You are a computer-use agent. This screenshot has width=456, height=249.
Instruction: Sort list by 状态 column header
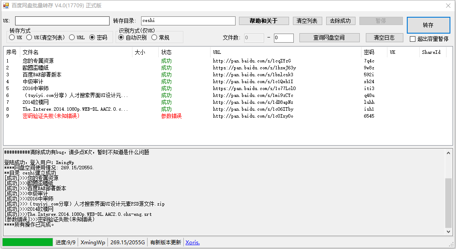(x=166, y=52)
